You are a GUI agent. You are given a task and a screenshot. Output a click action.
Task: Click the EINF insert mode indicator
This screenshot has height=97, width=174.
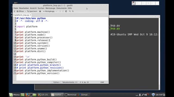point(102,82)
